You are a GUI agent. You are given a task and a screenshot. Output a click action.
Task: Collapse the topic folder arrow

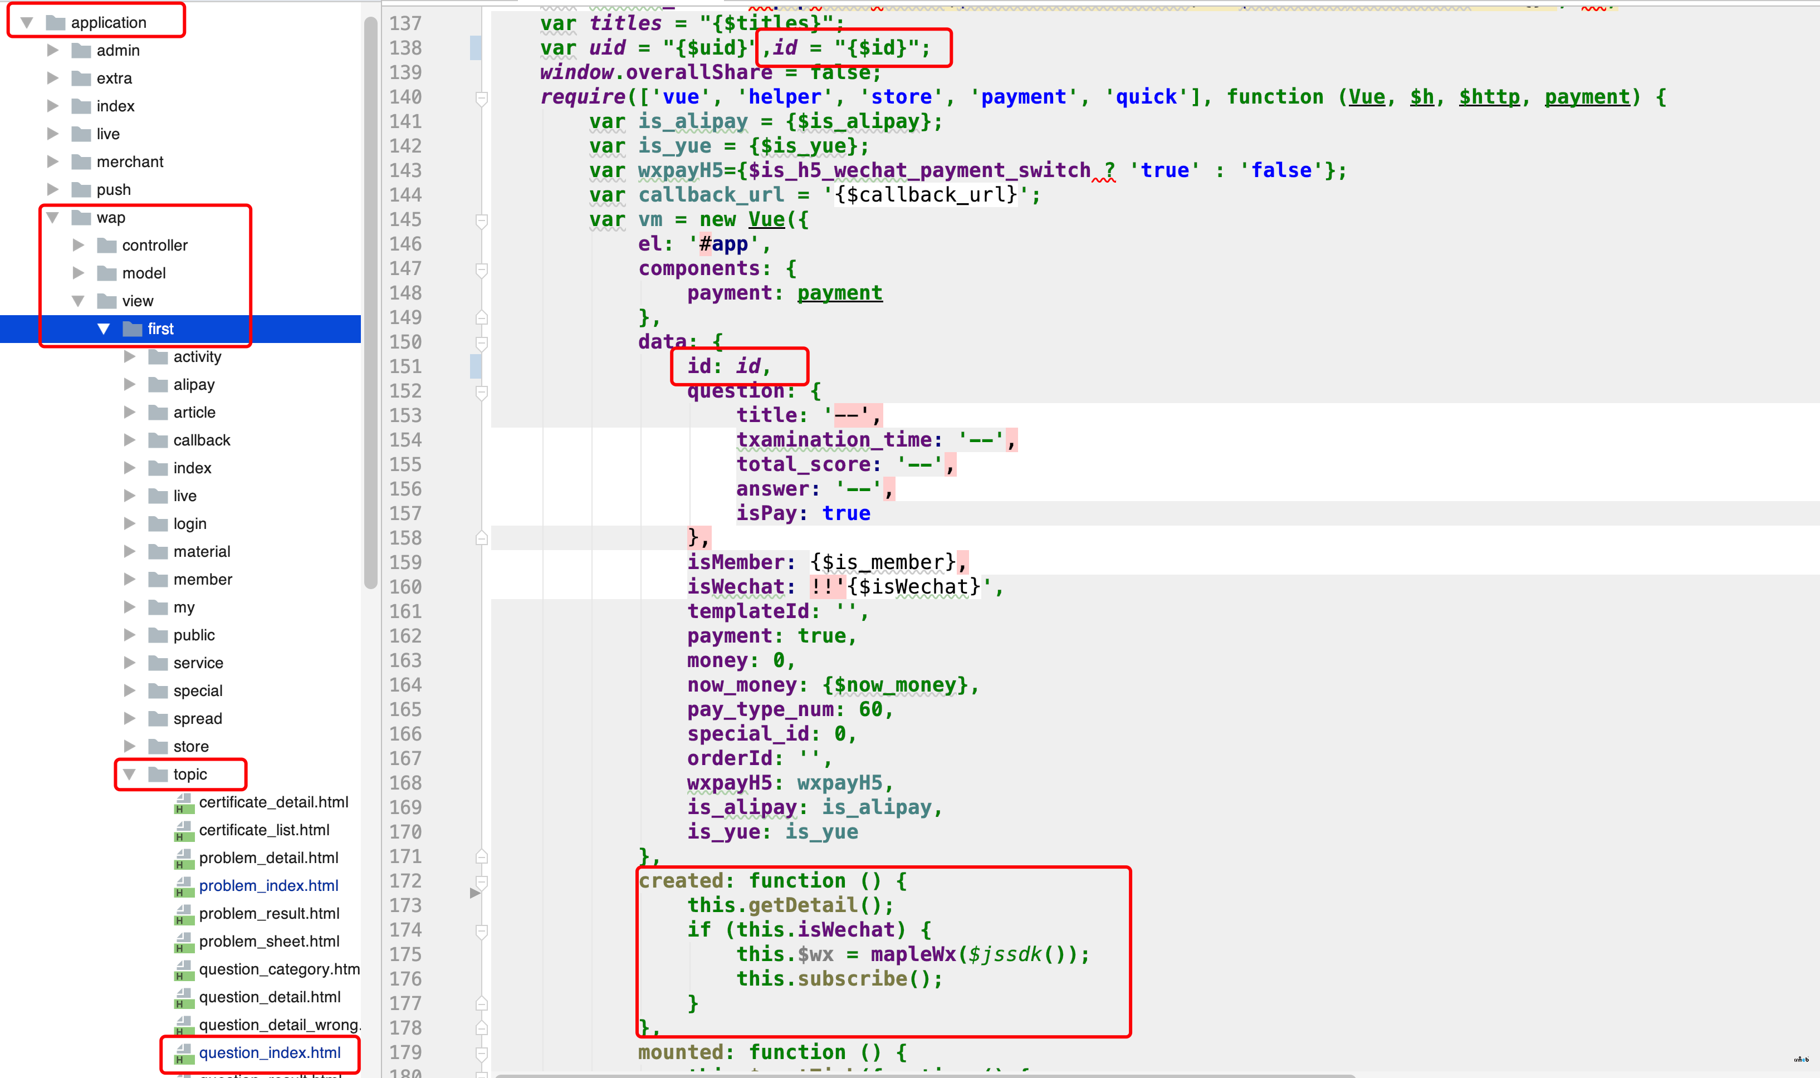[129, 775]
